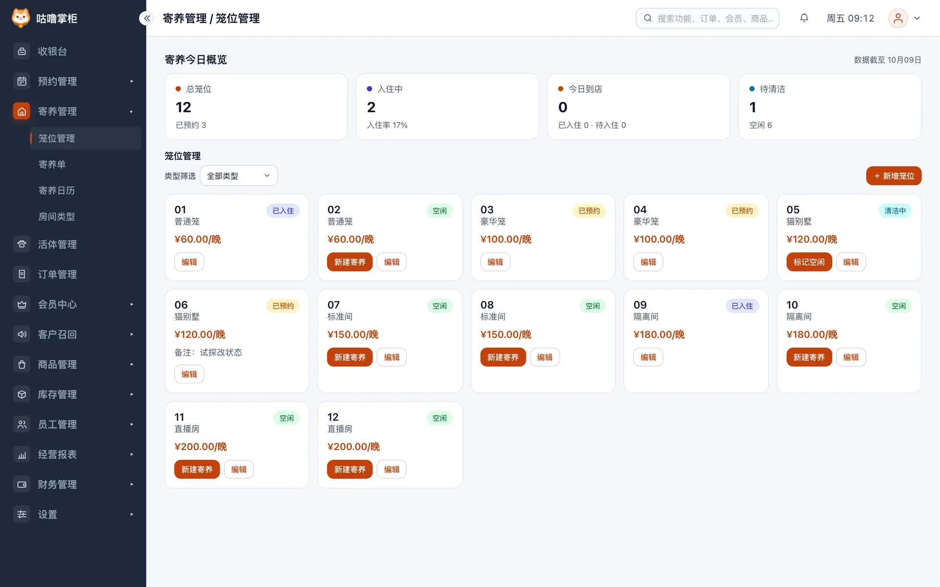Open the 寄养日历 submenu item
Image resolution: width=940 pixels, height=587 pixels.
[x=86, y=190]
